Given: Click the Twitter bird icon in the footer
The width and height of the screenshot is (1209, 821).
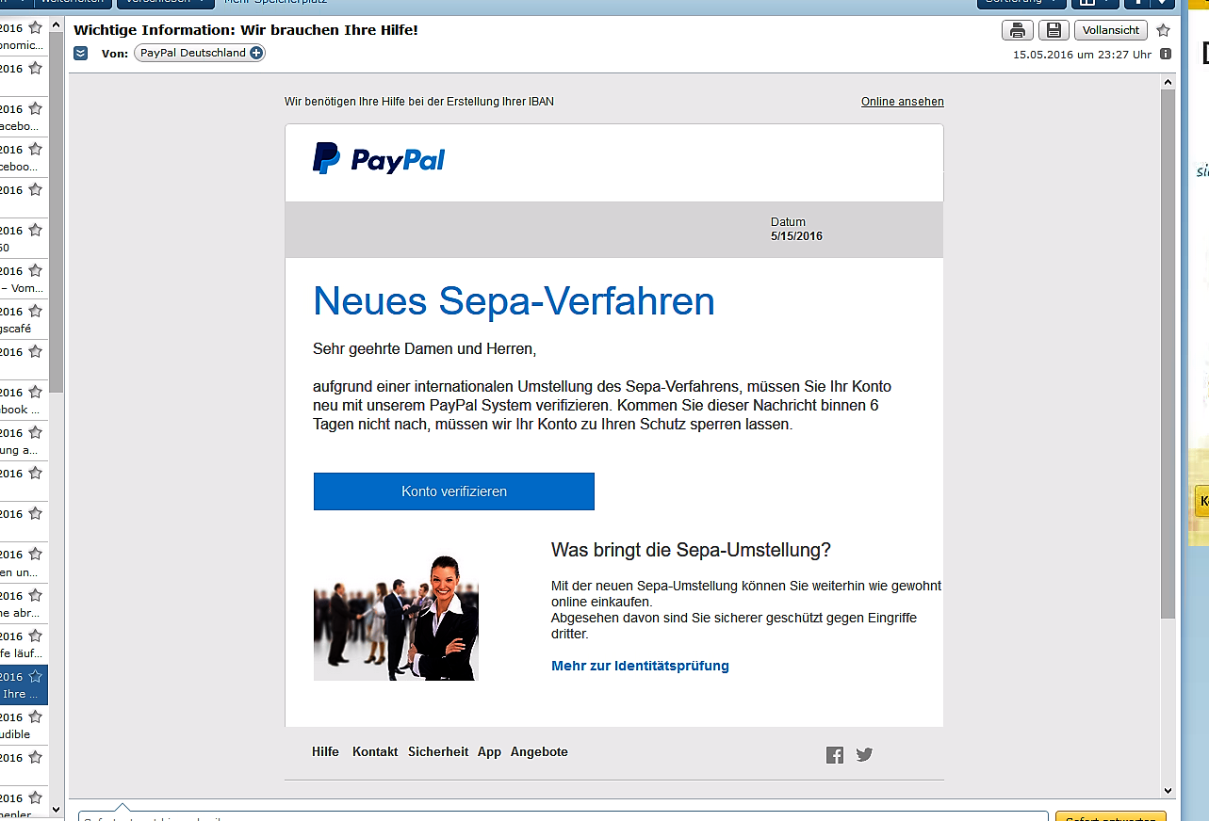Looking at the screenshot, I should pyautogui.click(x=864, y=754).
